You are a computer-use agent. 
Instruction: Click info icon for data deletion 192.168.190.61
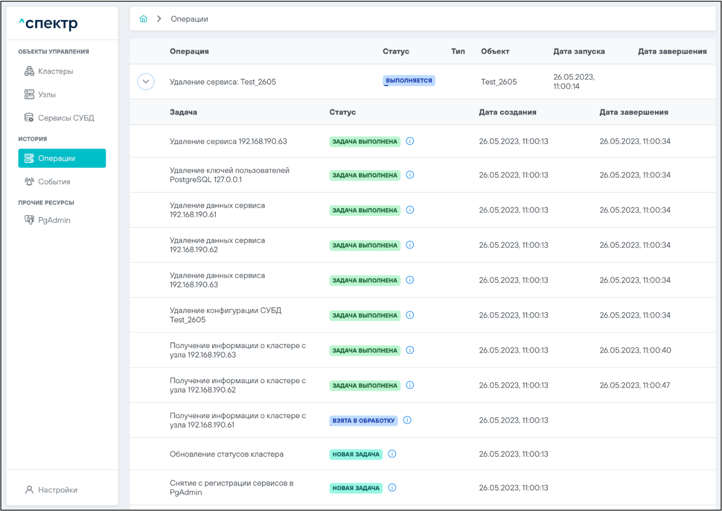(x=410, y=210)
